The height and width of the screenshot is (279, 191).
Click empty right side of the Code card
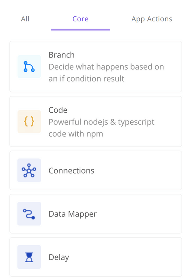tap(169, 122)
